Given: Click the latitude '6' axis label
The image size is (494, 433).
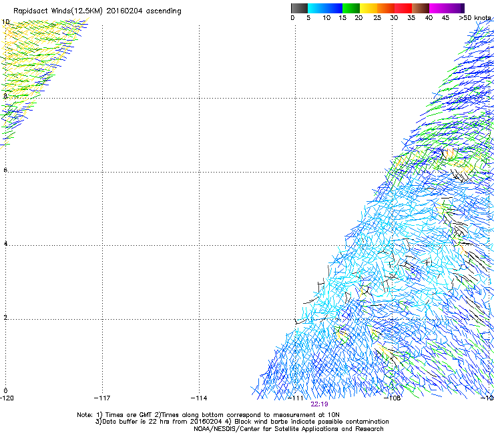Looking at the screenshot, I should (5, 170).
